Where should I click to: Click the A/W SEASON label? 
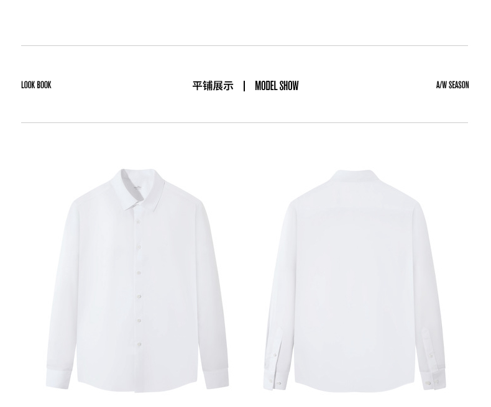452,85
